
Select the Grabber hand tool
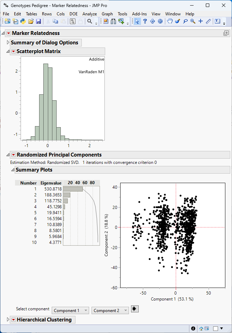pos(169,21)
